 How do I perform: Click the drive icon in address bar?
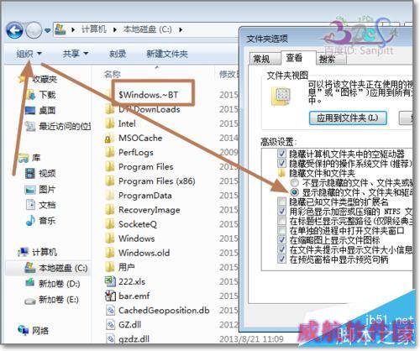coord(60,29)
